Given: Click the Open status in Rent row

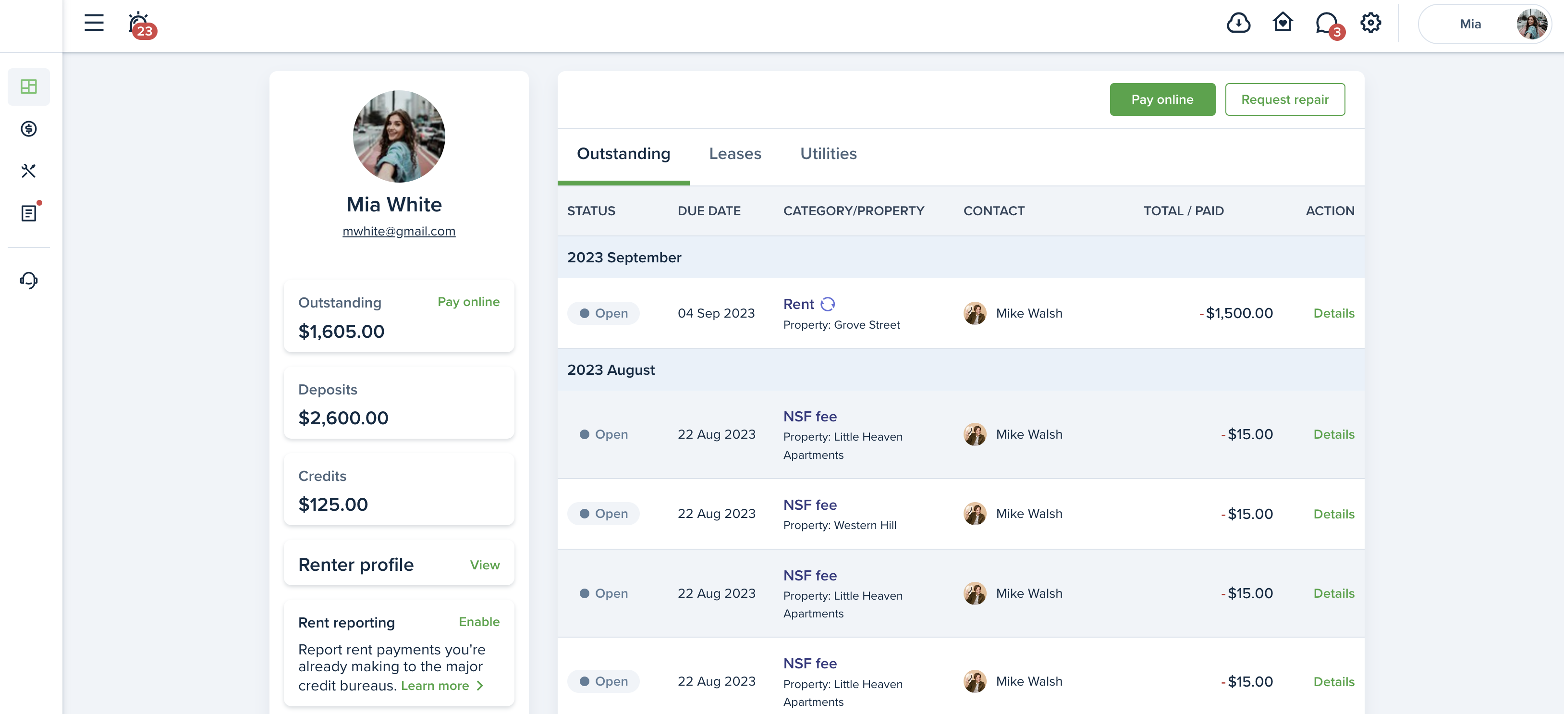Looking at the screenshot, I should pyautogui.click(x=603, y=313).
